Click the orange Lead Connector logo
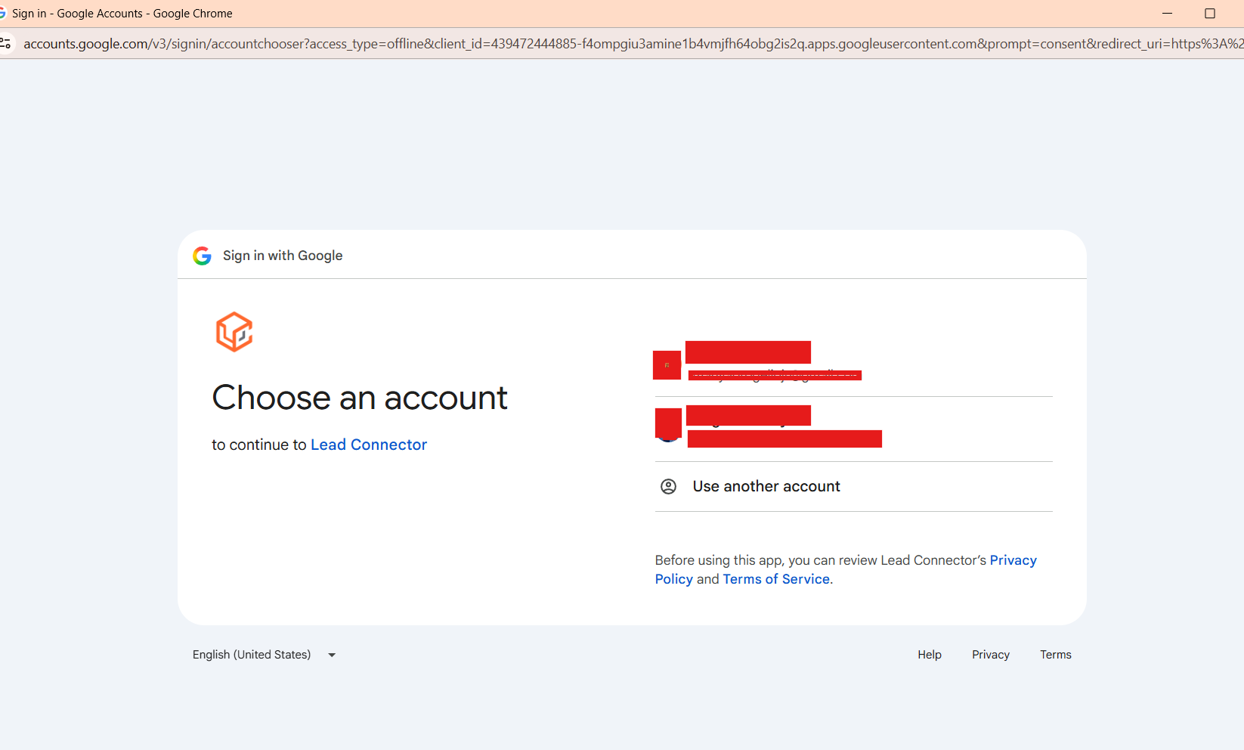Image resolution: width=1244 pixels, height=750 pixels. click(234, 332)
